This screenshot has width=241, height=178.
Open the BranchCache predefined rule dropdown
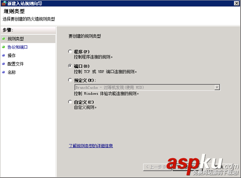tap(147, 87)
